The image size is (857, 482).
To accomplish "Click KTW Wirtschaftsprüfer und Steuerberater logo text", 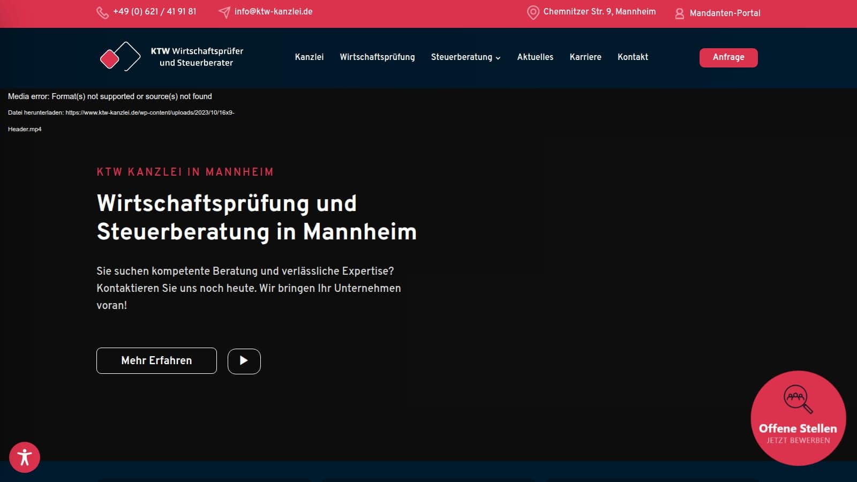I will coord(197,57).
